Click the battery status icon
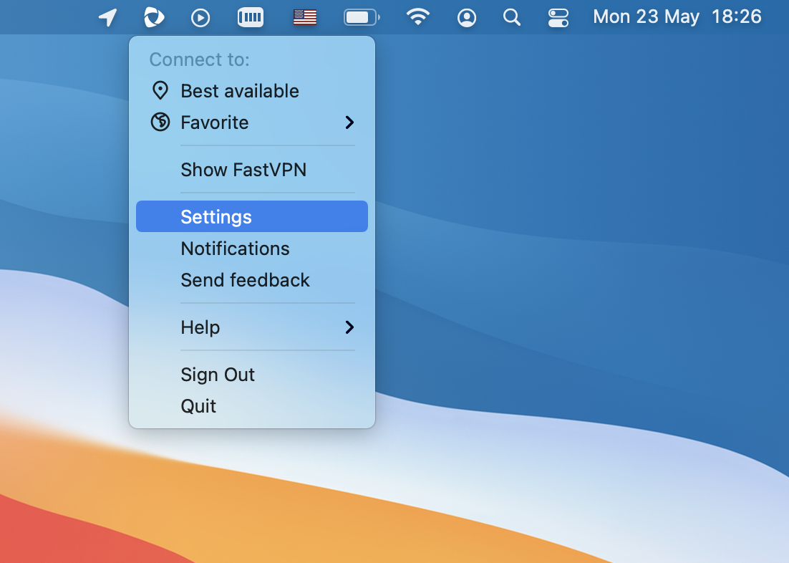This screenshot has width=789, height=563. tap(362, 17)
